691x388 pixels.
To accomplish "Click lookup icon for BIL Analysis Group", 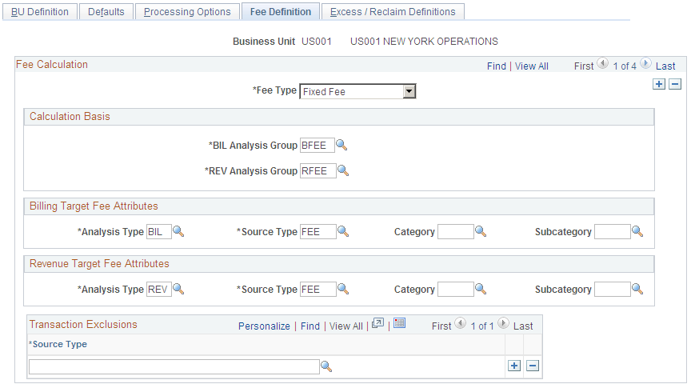I will pyautogui.click(x=342, y=145).
